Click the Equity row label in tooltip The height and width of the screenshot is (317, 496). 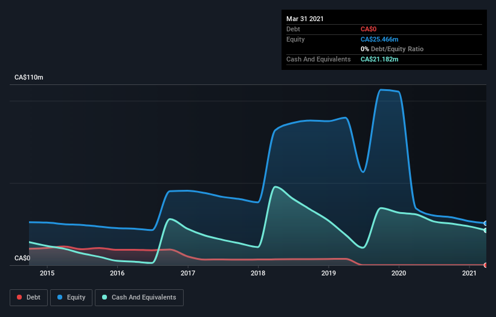coord(295,39)
